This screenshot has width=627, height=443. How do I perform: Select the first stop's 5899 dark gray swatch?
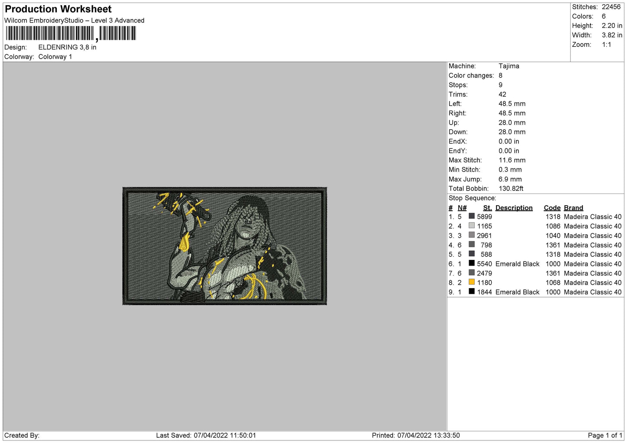[x=472, y=217]
